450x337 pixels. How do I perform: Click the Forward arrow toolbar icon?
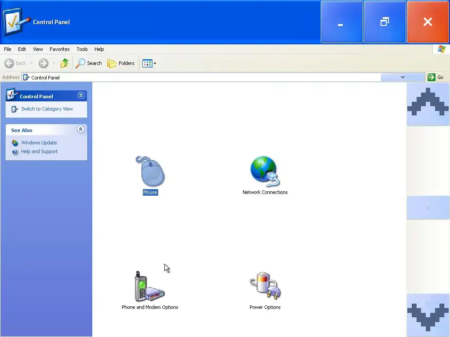click(44, 63)
